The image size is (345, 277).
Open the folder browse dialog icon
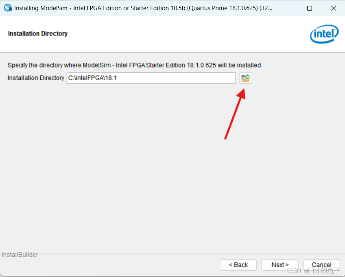(x=246, y=78)
